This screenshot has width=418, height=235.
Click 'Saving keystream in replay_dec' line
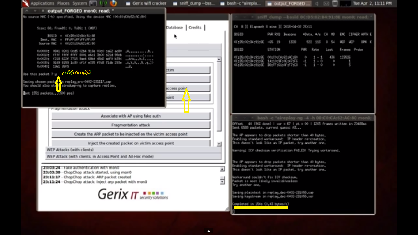coord(274,196)
